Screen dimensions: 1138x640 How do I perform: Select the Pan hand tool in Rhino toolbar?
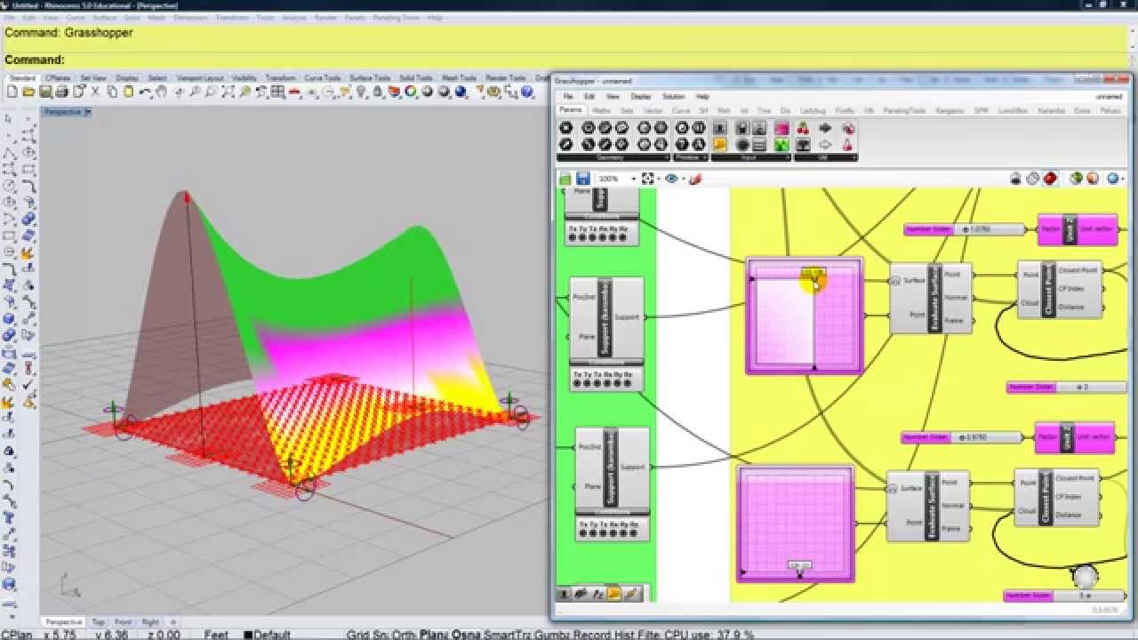point(161,92)
